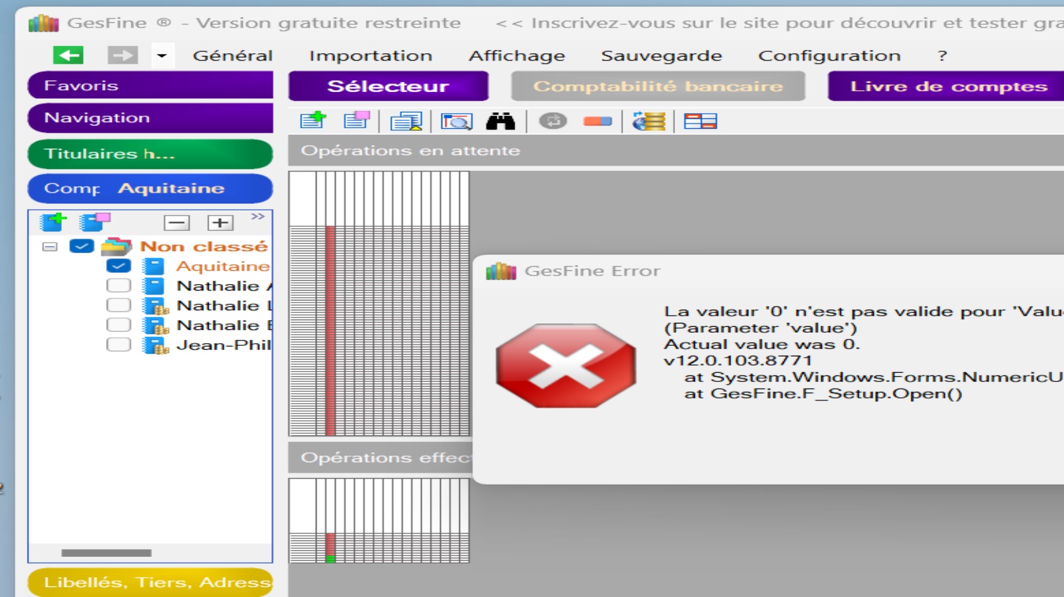Click the horizontal scrollbar in account tree
This screenshot has width=1064, height=597.
pos(106,553)
